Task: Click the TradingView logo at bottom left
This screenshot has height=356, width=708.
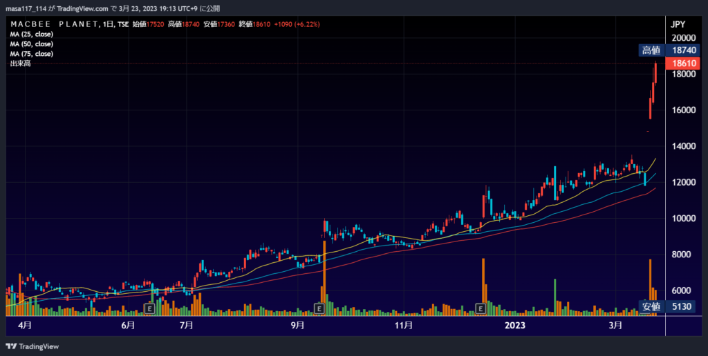Action: click(32, 346)
